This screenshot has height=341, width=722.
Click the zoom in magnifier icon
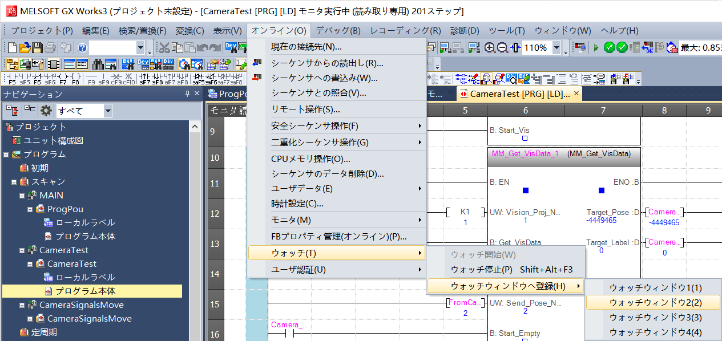(x=490, y=48)
